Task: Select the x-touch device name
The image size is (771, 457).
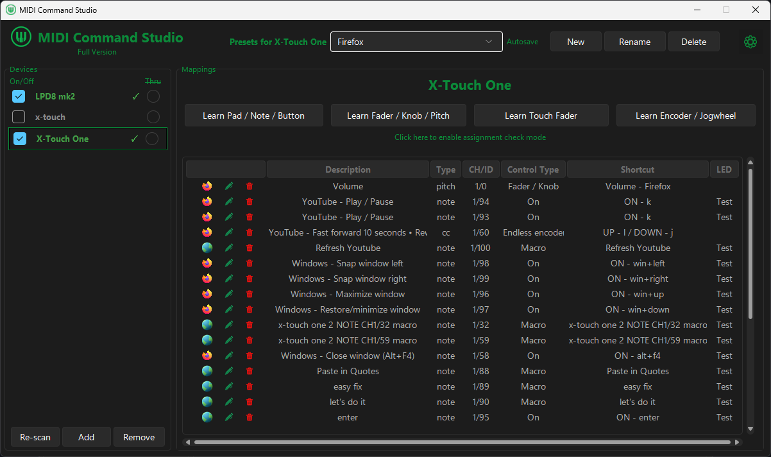Action: tap(50, 117)
